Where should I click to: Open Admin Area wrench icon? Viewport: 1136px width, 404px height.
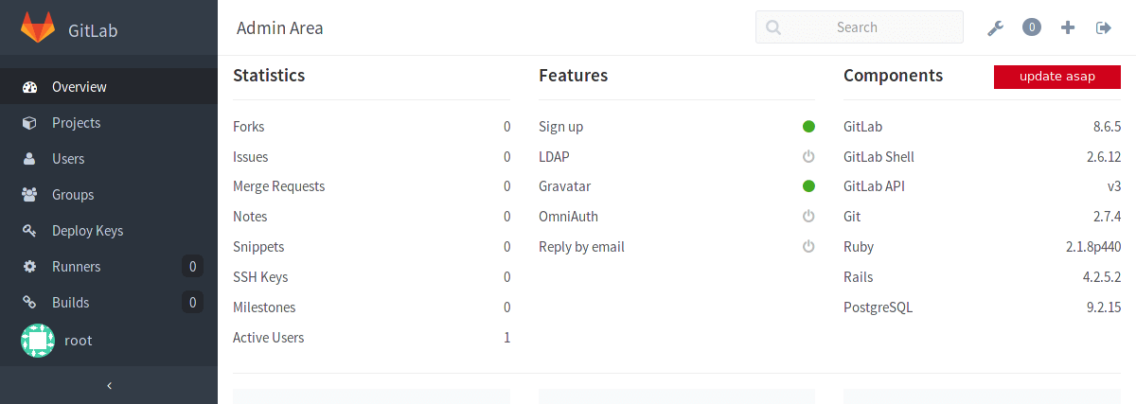pos(995,28)
